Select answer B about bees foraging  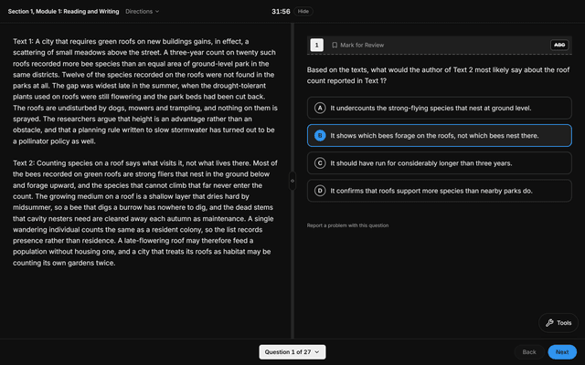coord(439,136)
